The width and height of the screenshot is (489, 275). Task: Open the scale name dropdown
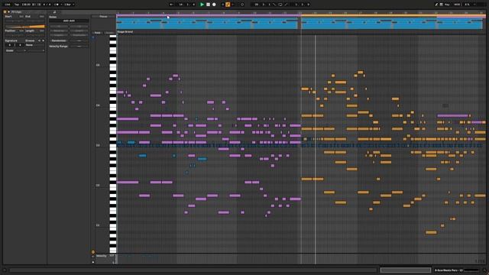[x=36, y=50]
